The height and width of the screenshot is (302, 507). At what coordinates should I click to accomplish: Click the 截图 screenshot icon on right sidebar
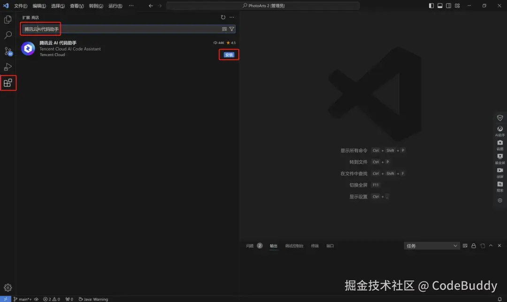(x=499, y=143)
